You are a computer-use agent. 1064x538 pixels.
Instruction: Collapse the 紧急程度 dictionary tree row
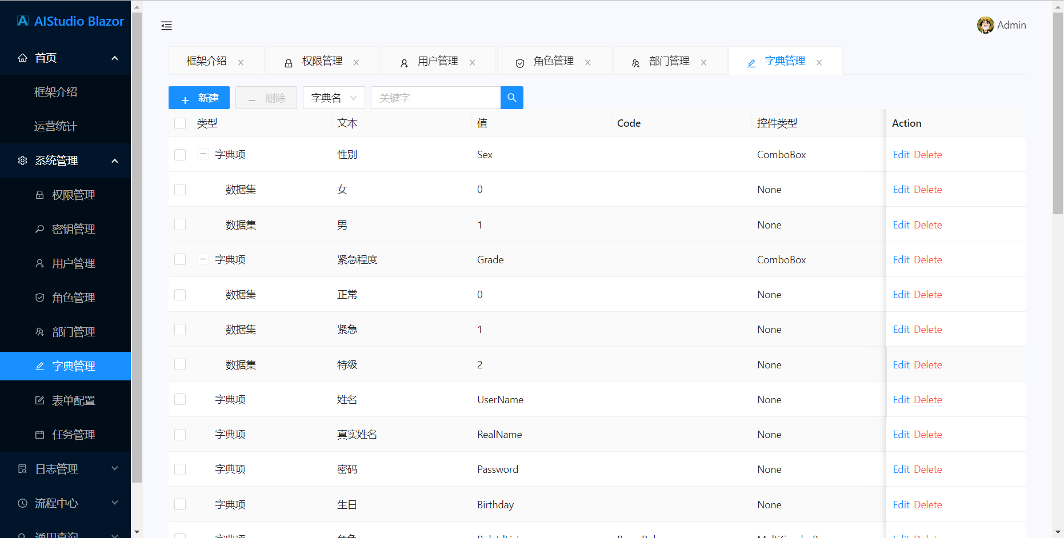tap(203, 259)
